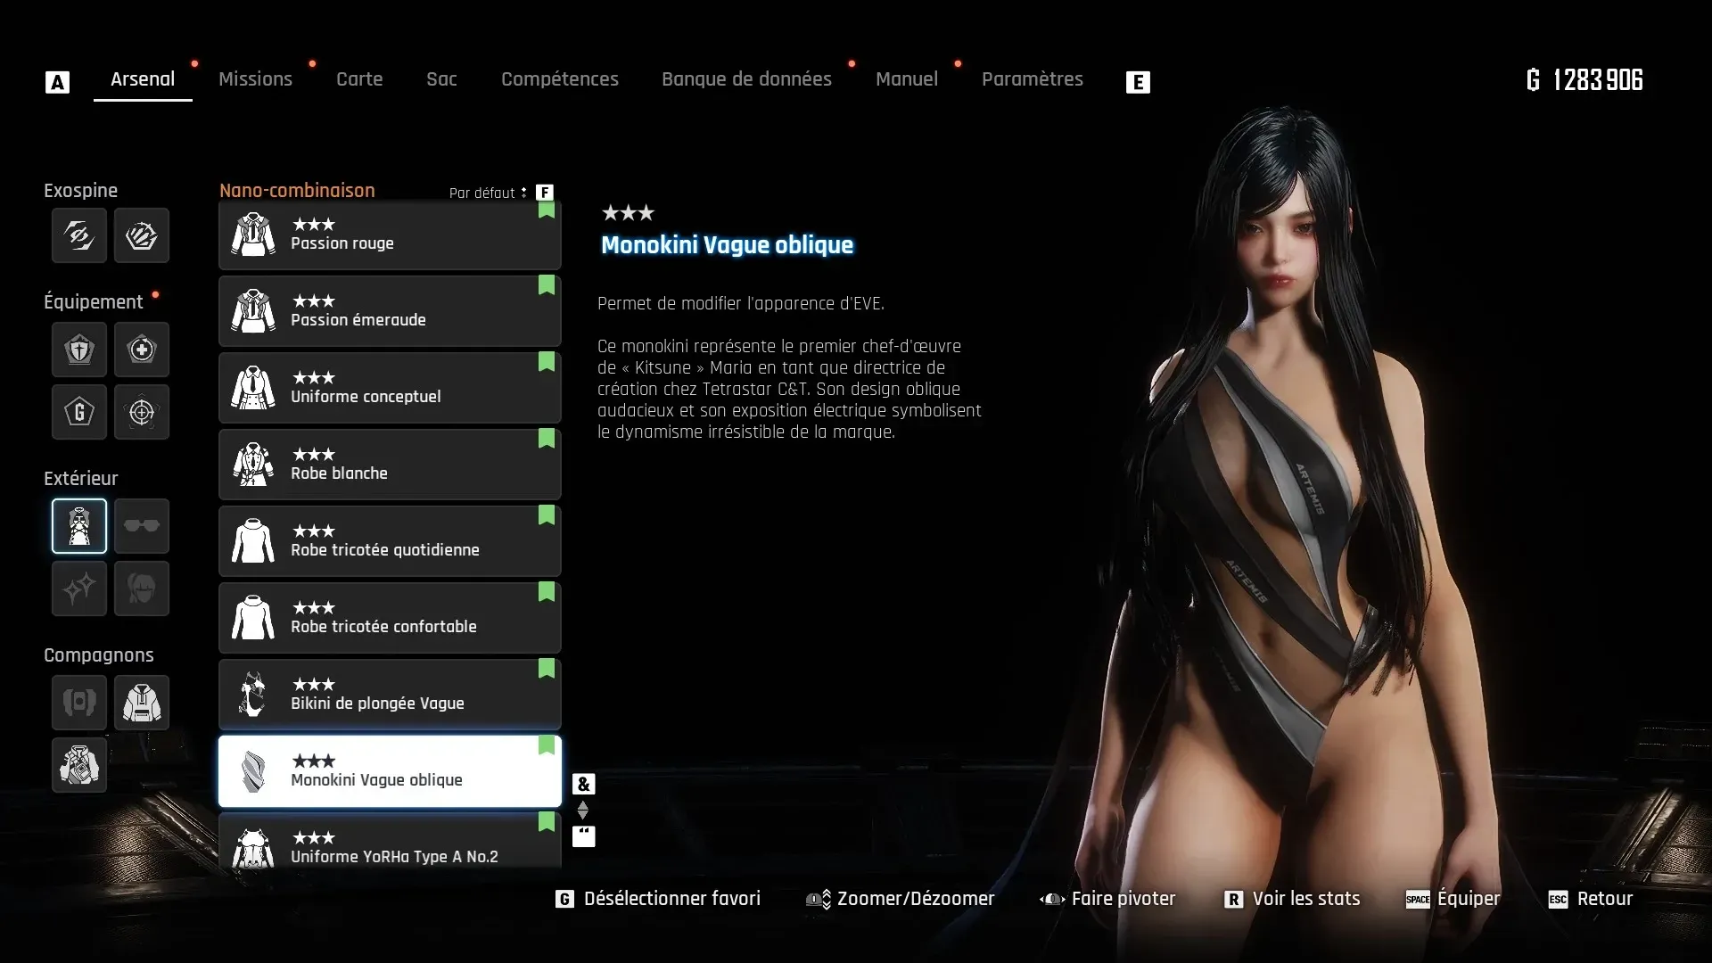Image resolution: width=1712 pixels, height=963 pixels.
Task: Select the second Exospine slot icon
Action: 142,235
